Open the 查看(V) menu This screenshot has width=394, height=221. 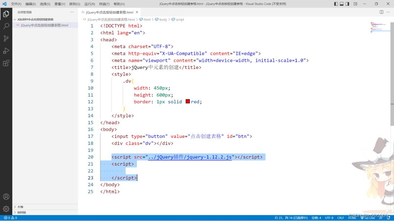[x=60, y=4]
